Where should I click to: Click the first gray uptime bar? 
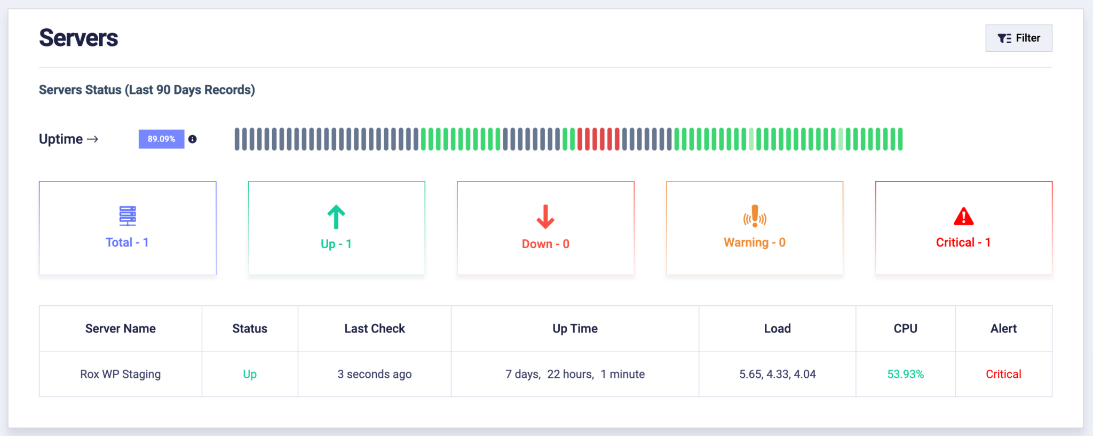coord(237,139)
